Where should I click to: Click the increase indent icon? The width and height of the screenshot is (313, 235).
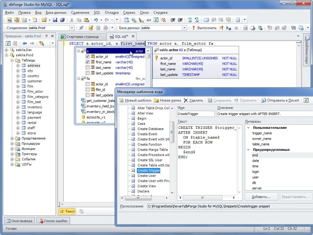point(180,20)
